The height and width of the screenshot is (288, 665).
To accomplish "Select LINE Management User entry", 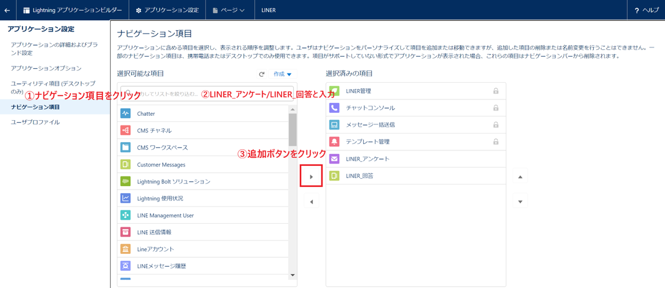I will (x=166, y=215).
